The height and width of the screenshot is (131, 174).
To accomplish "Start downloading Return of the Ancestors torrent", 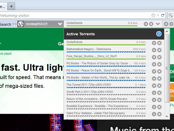I will (154, 100).
